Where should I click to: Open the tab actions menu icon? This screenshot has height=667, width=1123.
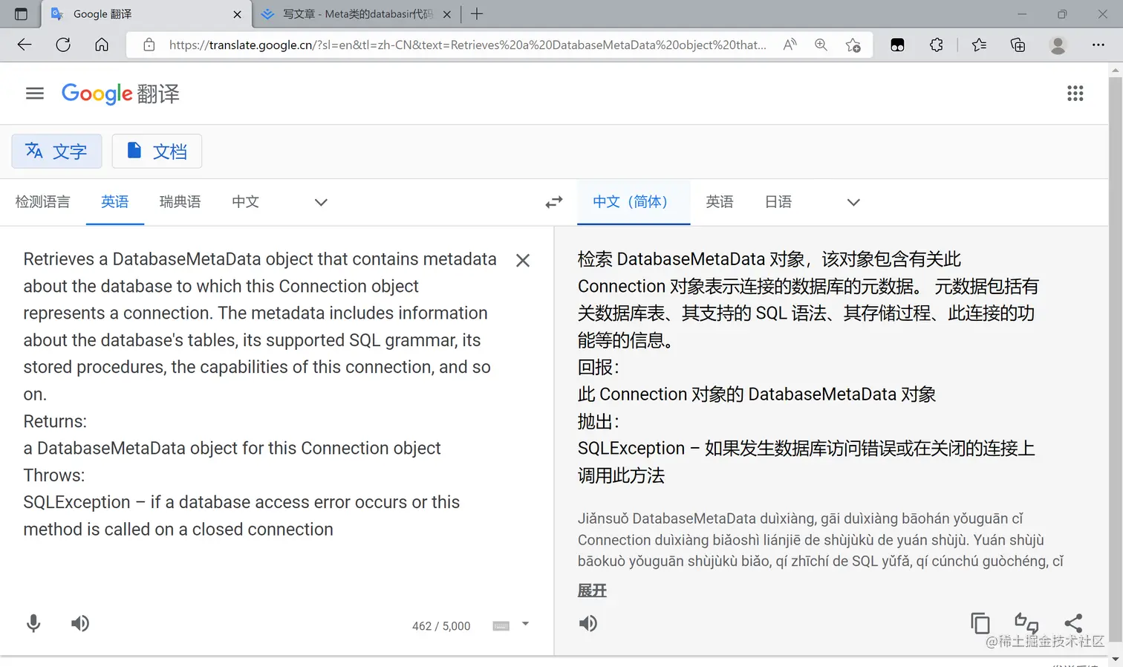21,14
